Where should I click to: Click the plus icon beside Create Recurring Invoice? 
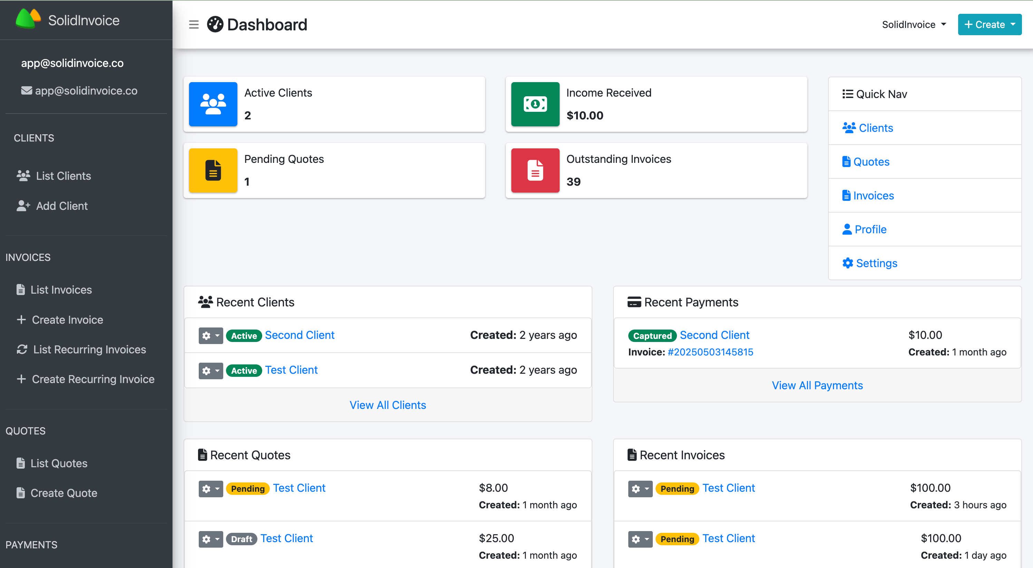21,379
